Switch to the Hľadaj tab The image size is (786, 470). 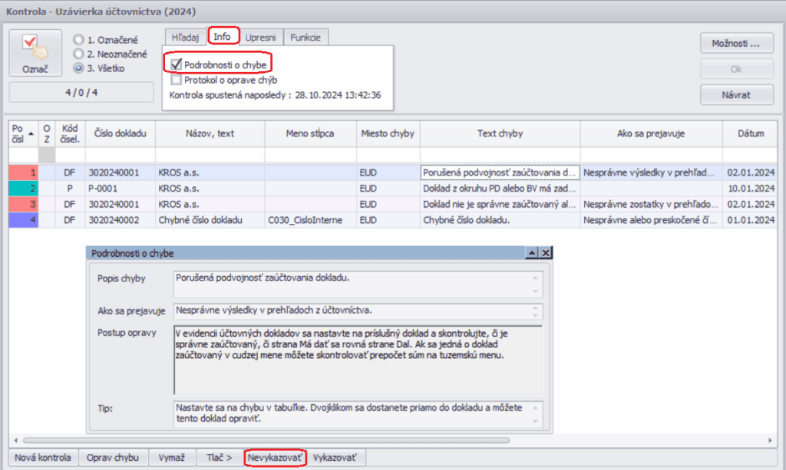point(187,37)
